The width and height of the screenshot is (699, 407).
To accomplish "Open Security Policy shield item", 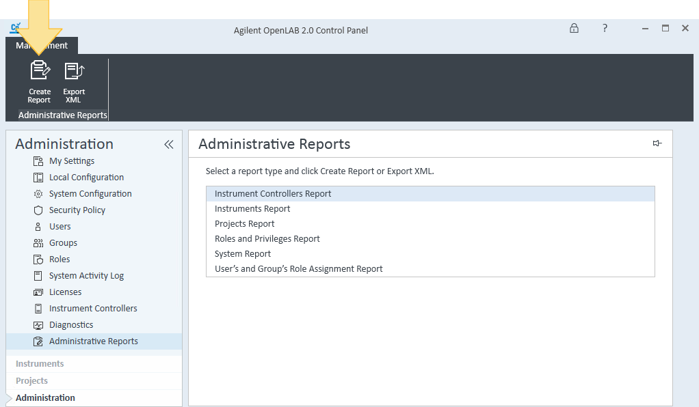I will pyautogui.click(x=77, y=210).
